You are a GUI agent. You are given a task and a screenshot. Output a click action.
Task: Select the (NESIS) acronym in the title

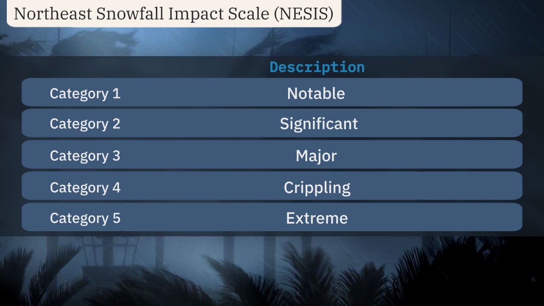303,14
